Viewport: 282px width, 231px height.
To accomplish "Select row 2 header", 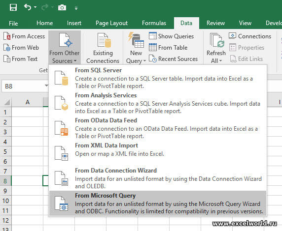I will point(5,122).
